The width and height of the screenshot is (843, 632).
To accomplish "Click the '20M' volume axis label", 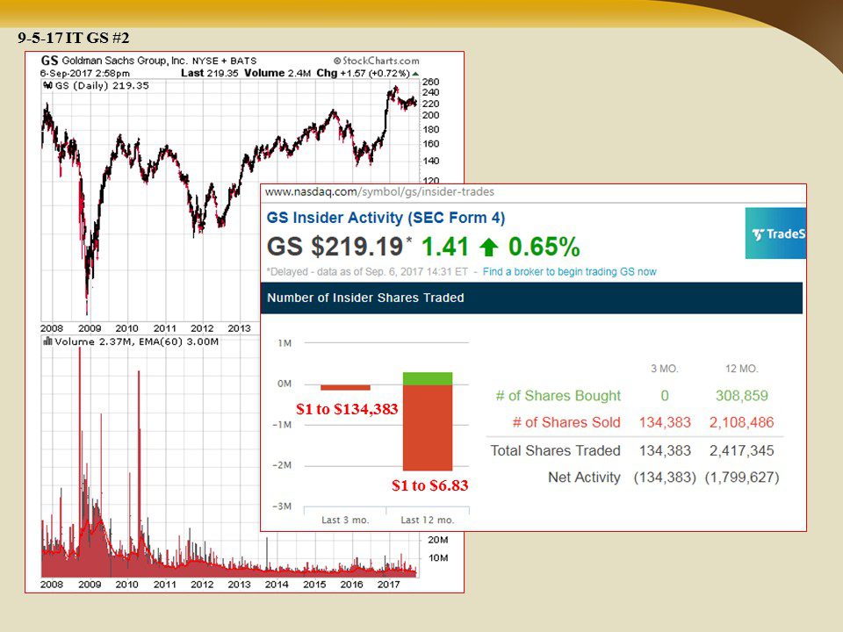I will tap(438, 540).
